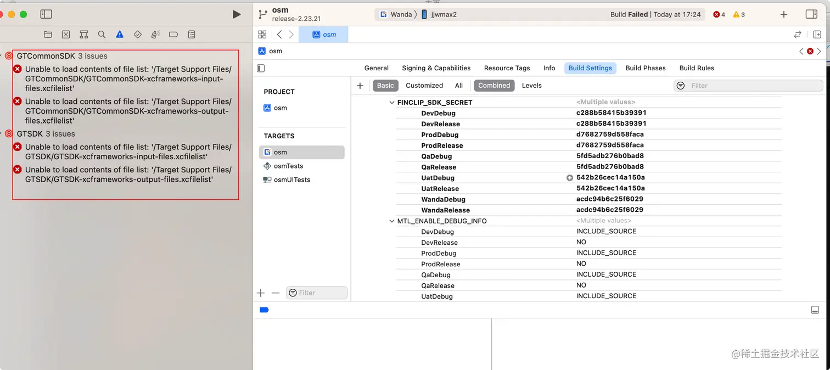
Task: Select the Levels view option
Action: click(532, 86)
